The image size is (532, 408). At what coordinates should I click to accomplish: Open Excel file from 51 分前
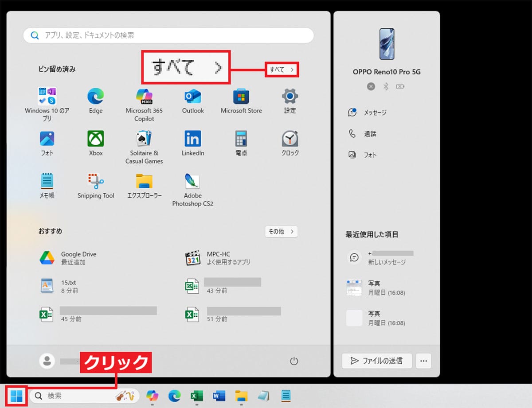click(233, 314)
